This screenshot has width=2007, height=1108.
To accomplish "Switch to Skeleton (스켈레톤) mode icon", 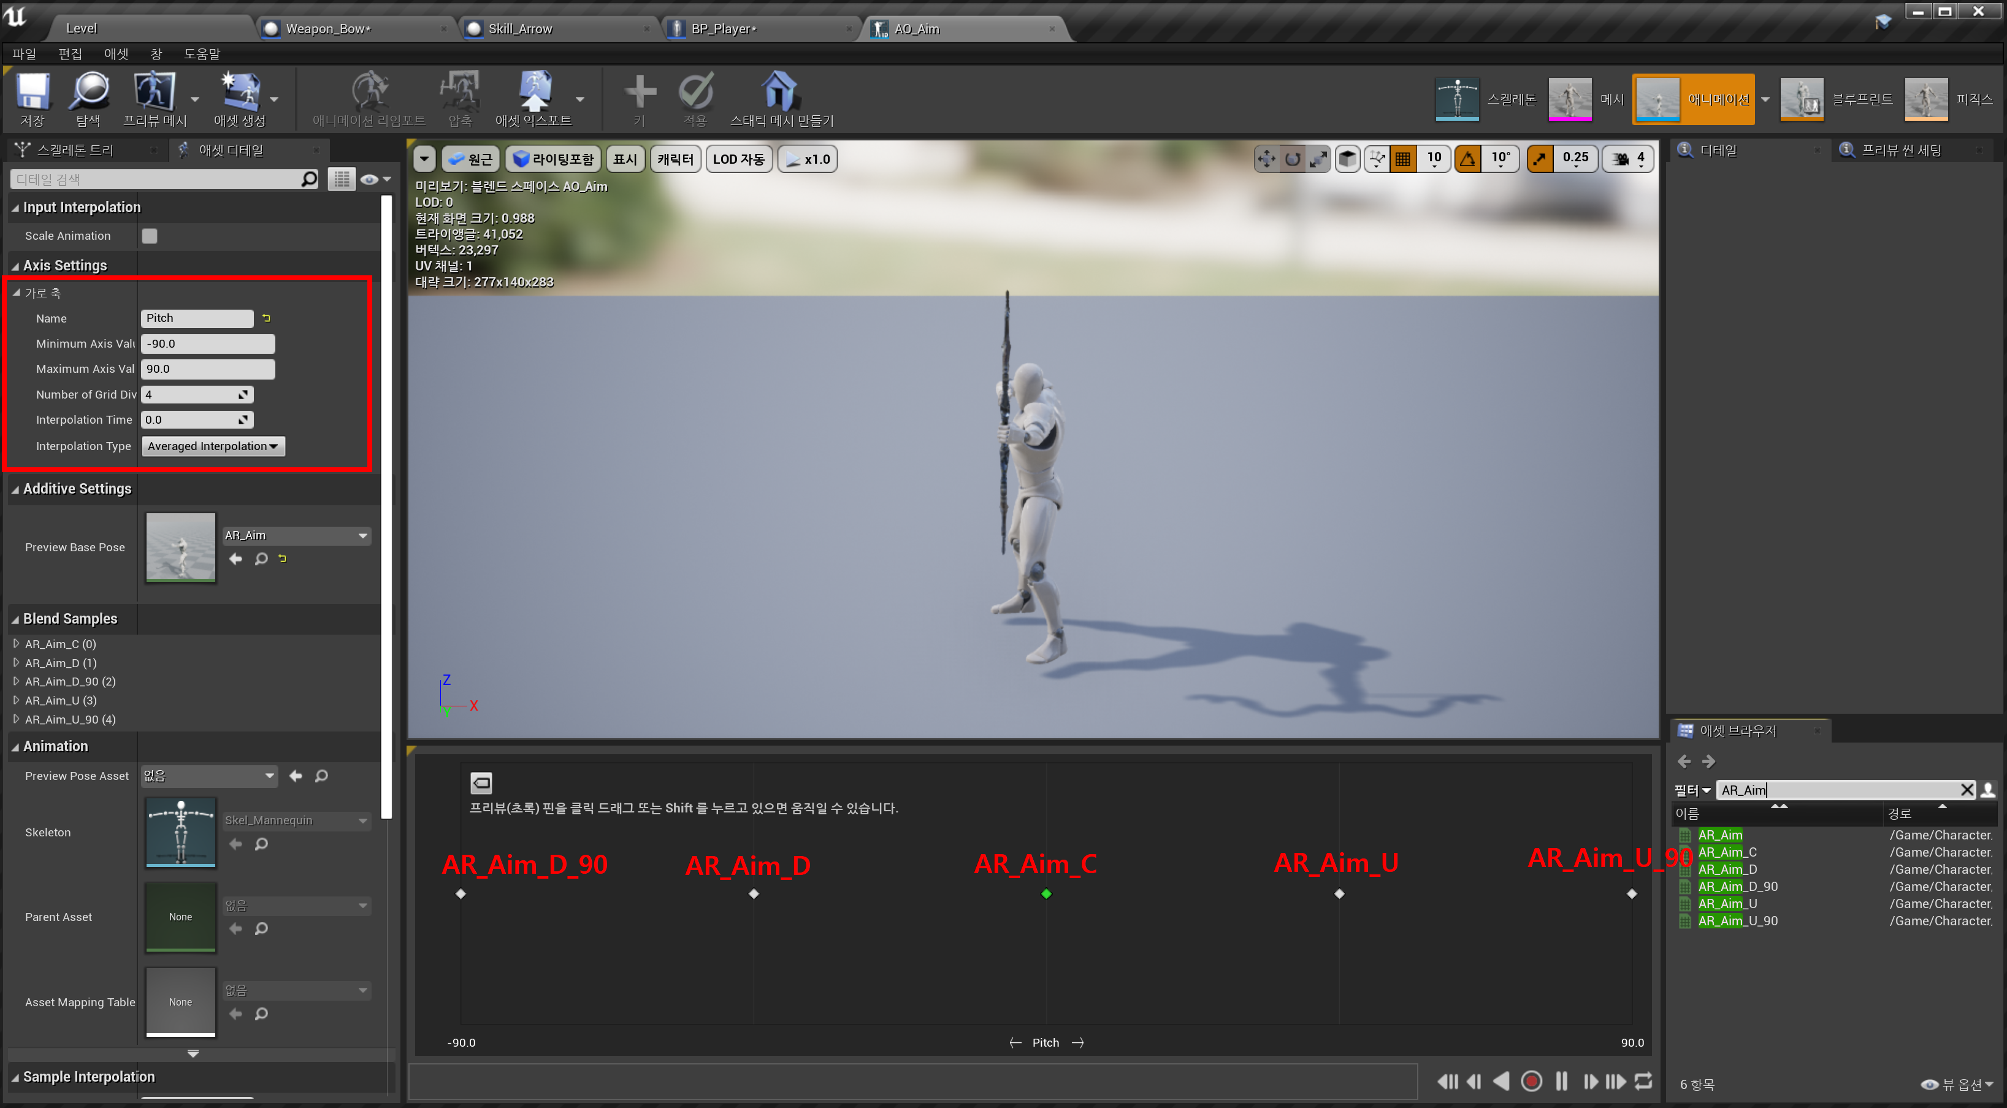I will pyautogui.click(x=1456, y=99).
